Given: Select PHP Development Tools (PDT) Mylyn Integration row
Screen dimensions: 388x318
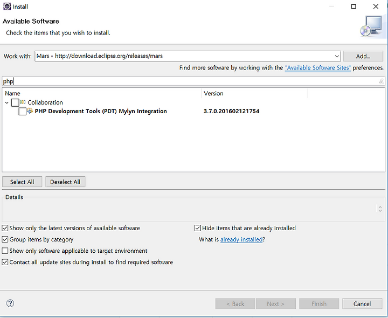Looking at the screenshot, I should (101, 112).
